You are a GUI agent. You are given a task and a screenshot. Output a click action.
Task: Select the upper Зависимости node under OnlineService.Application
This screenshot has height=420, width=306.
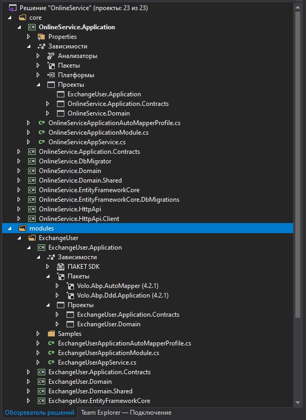pos(68,46)
